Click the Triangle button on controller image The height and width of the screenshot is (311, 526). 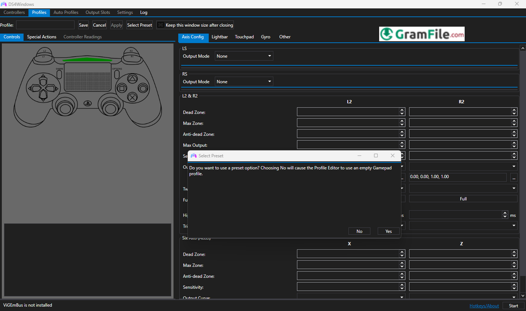pyautogui.click(x=132, y=78)
